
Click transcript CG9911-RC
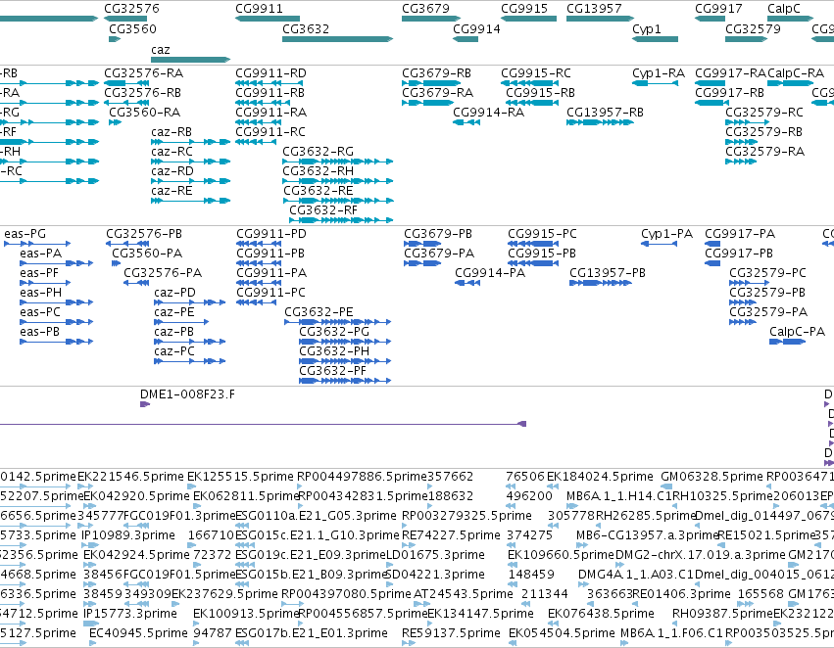pyautogui.click(x=256, y=142)
